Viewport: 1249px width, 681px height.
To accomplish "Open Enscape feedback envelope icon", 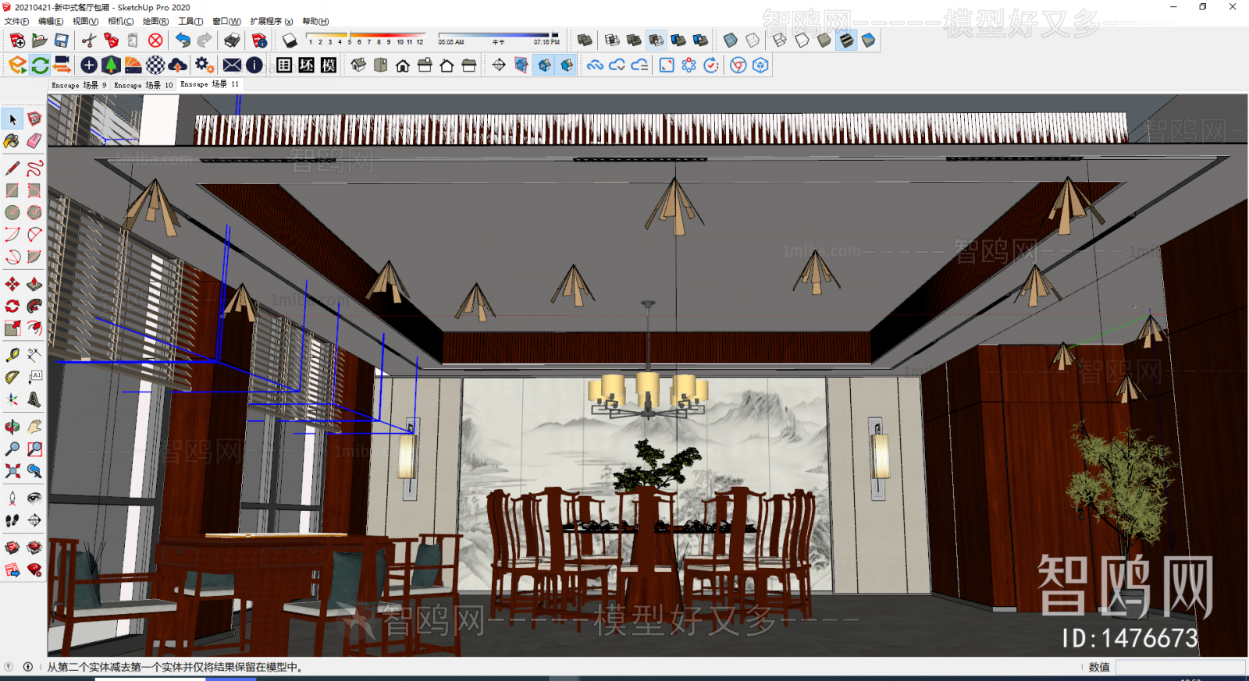I will [x=232, y=65].
